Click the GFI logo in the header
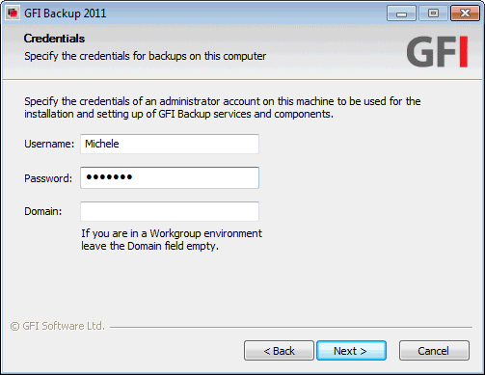 437,51
